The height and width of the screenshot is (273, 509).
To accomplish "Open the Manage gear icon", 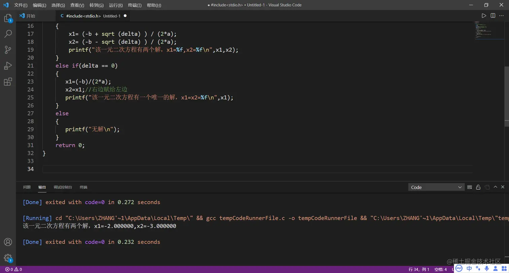I will (8, 258).
